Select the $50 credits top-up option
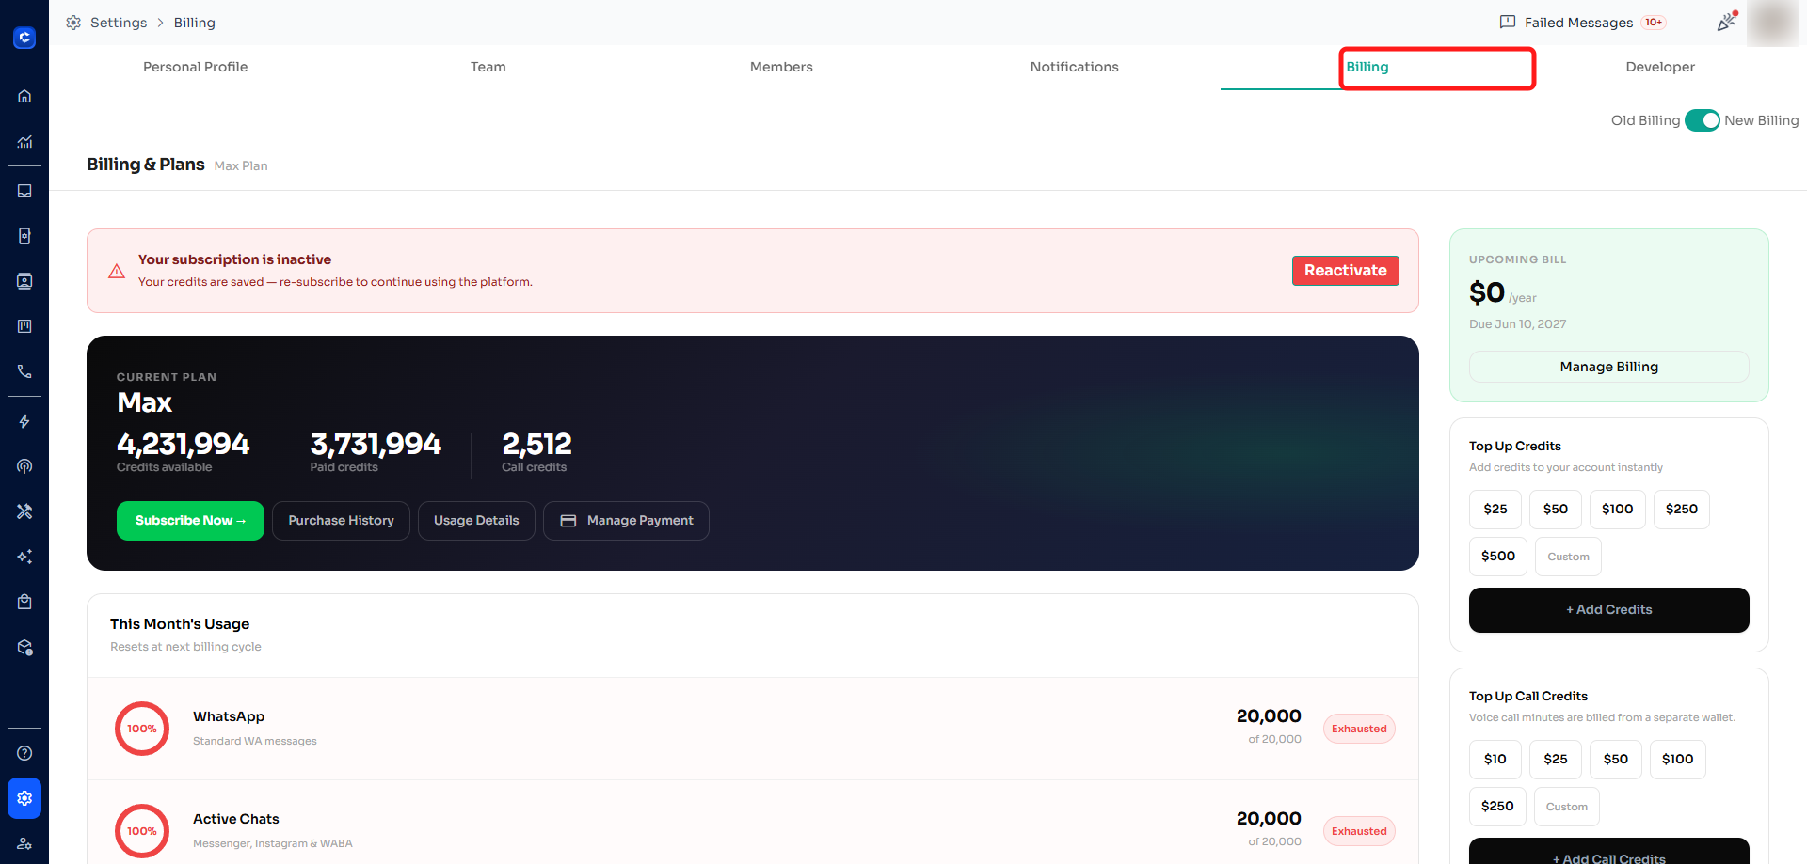The image size is (1807, 864). pyautogui.click(x=1556, y=510)
